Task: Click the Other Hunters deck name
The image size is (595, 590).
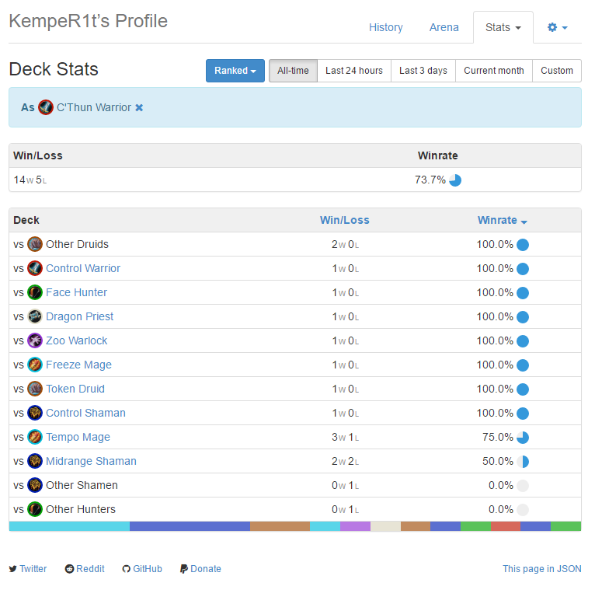Action: pyautogui.click(x=81, y=509)
